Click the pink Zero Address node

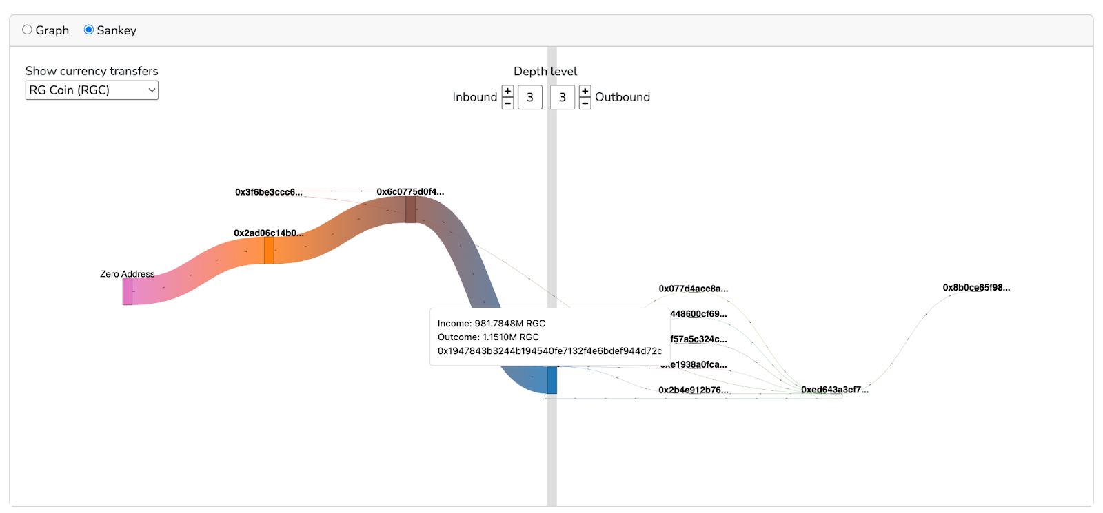[128, 291]
